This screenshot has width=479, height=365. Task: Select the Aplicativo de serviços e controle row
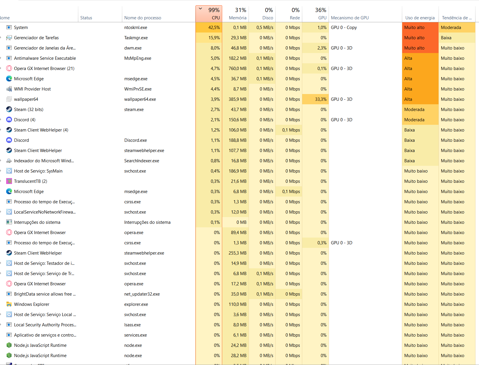coord(237,335)
